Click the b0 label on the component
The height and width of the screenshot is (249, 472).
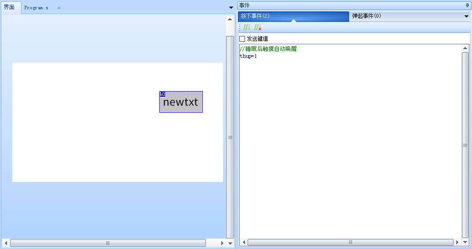[x=162, y=94]
